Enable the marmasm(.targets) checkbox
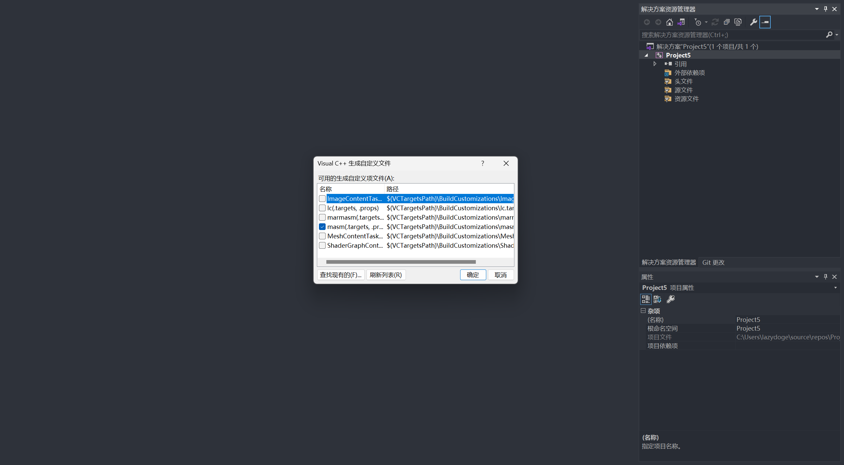The width and height of the screenshot is (844, 465). pyautogui.click(x=322, y=217)
